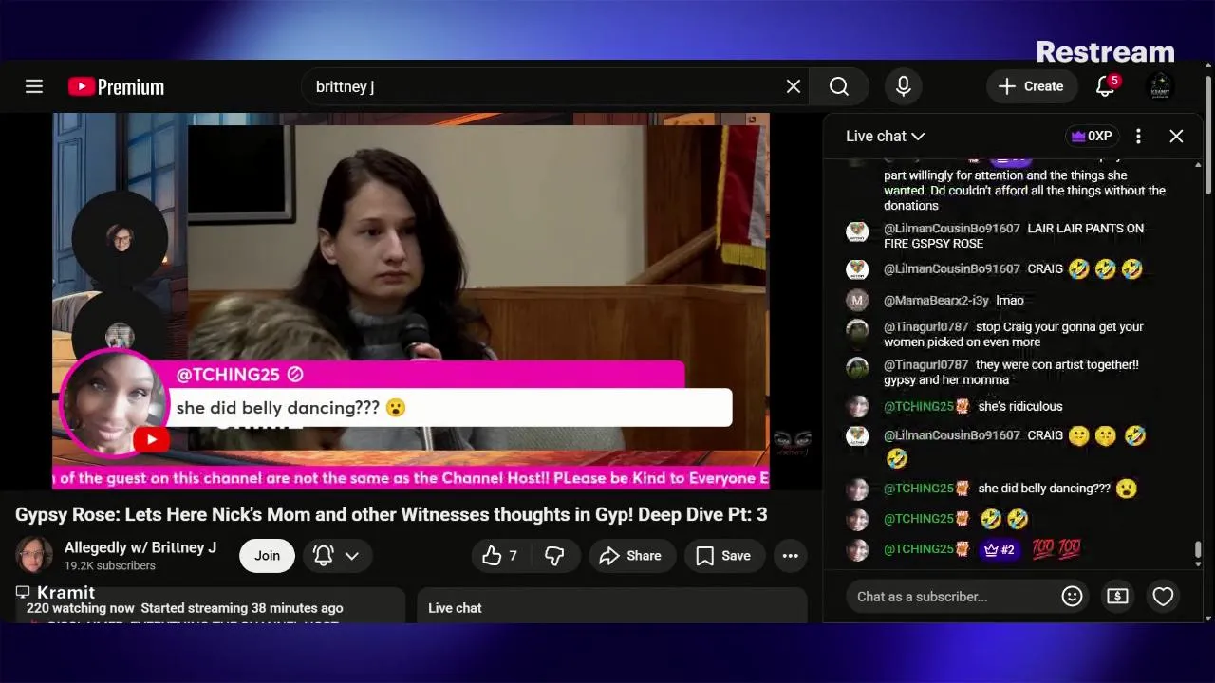Close the live chat panel
The width and height of the screenshot is (1215, 683).
(1176, 136)
